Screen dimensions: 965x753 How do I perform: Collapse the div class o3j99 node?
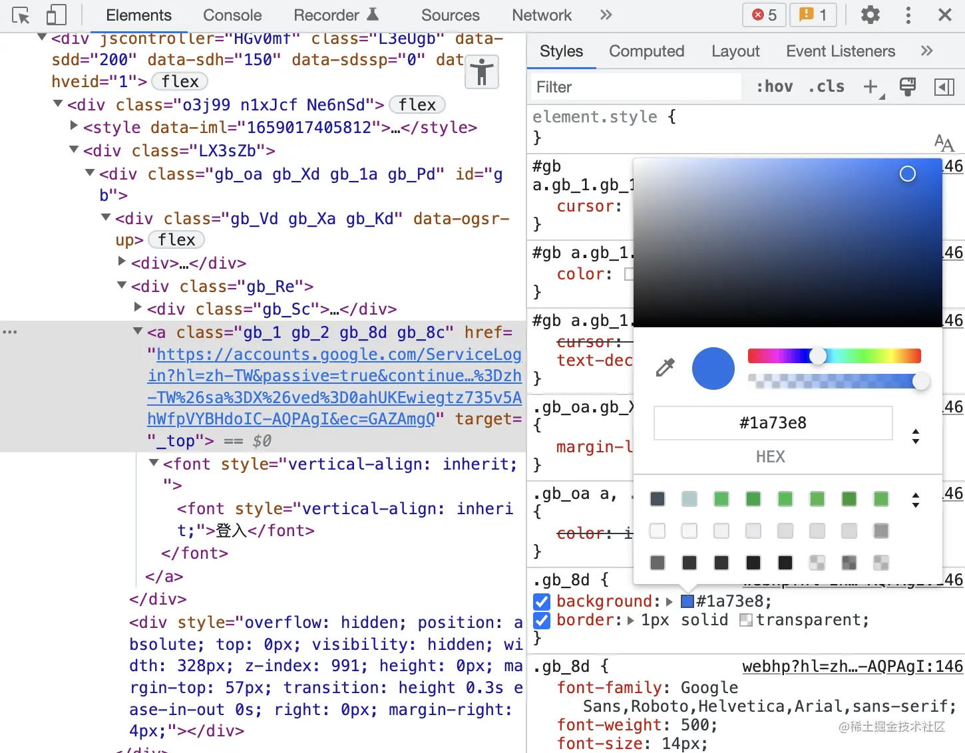coord(58,104)
